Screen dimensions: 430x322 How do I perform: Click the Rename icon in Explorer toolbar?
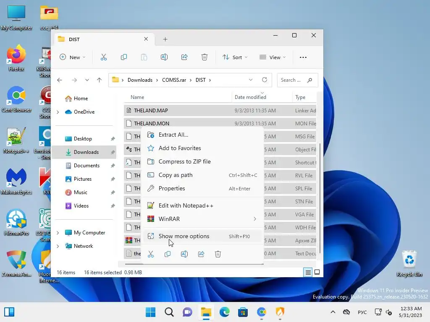tap(164, 57)
